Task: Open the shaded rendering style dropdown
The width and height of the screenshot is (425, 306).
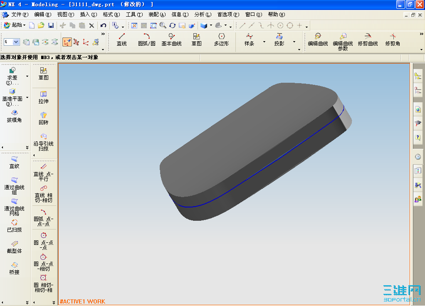Action: coord(211,25)
